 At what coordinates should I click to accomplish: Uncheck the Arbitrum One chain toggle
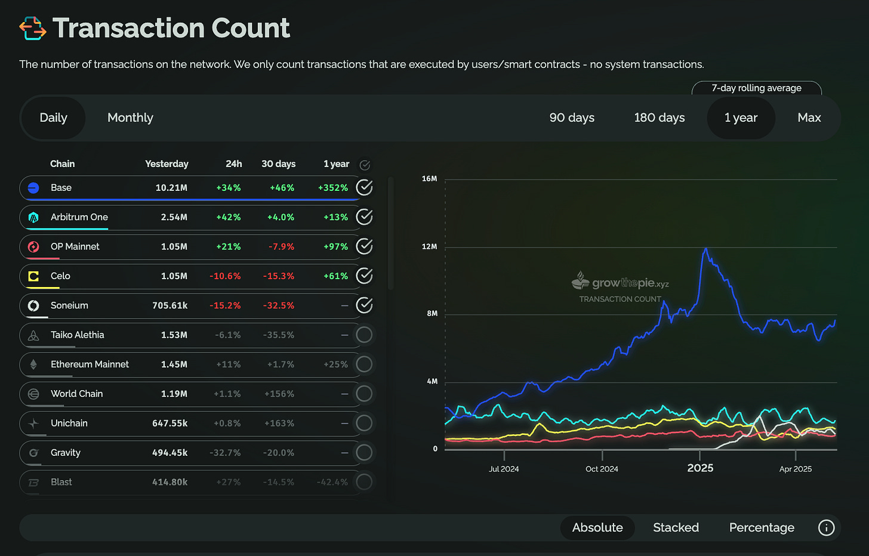point(364,217)
